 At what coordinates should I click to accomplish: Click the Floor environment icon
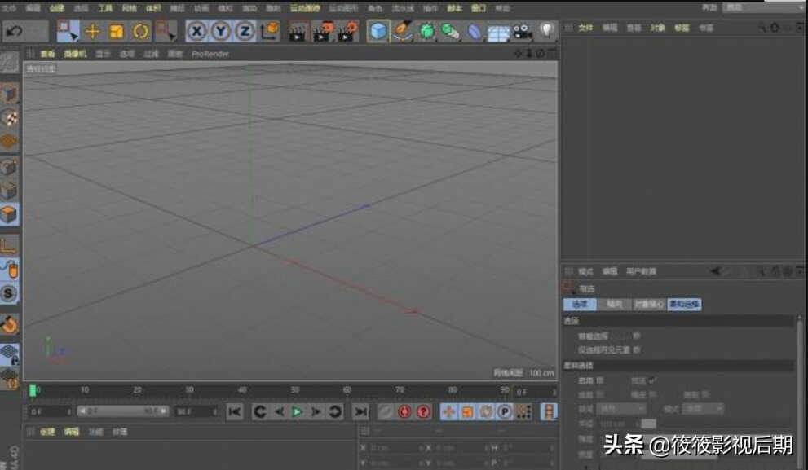coord(498,33)
